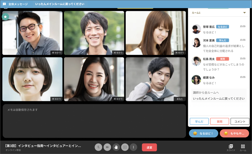Raise your hand with the hand icon

116,147
